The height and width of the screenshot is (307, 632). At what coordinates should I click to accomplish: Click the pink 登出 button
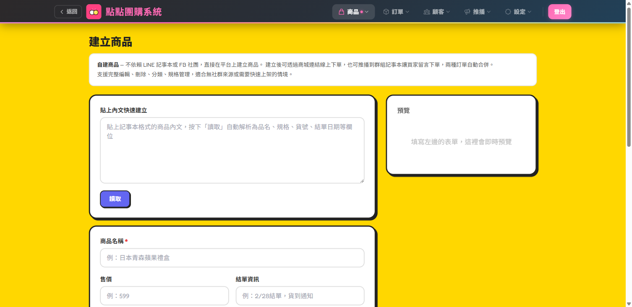click(x=559, y=11)
